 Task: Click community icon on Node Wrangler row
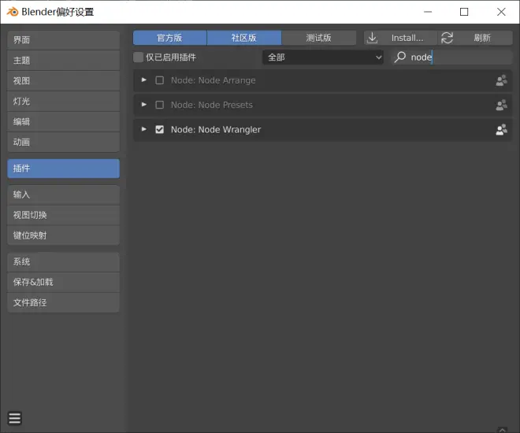point(501,130)
